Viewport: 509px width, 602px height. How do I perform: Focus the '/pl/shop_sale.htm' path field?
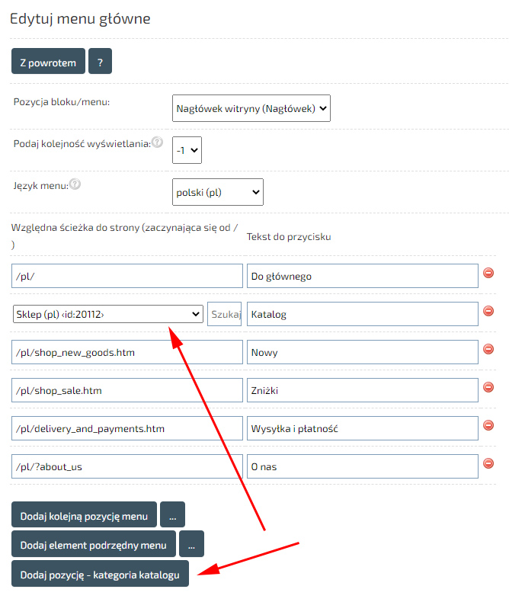click(x=127, y=390)
